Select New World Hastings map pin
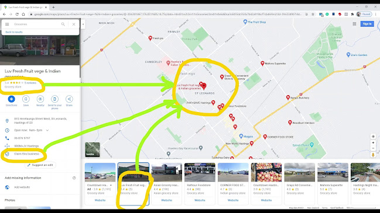The height and width of the screenshot is (213, 380). [252, 144]
